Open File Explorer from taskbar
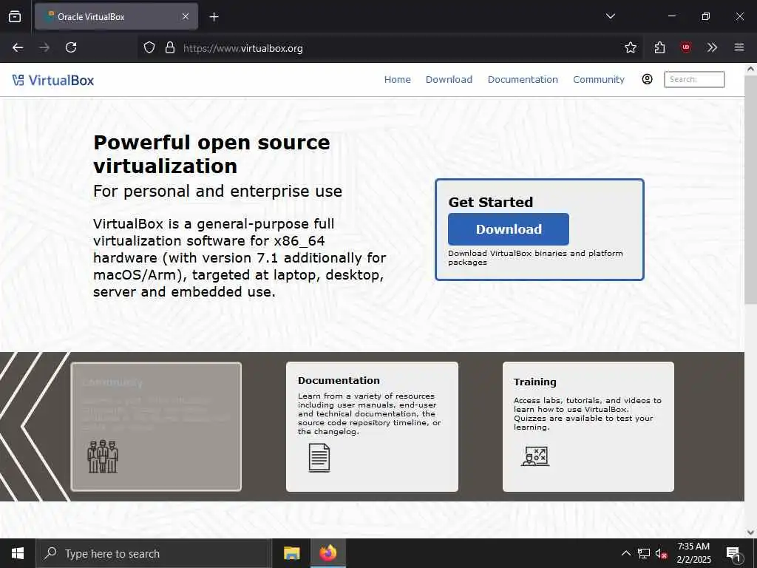This screenshot has width=757, height=568. [x=291, y=553]
